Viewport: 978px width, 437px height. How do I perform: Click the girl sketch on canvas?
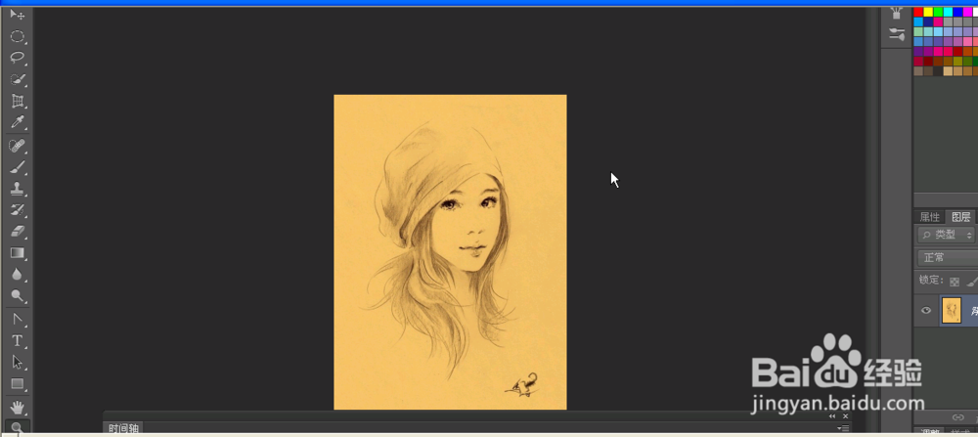tap(442, 249)
